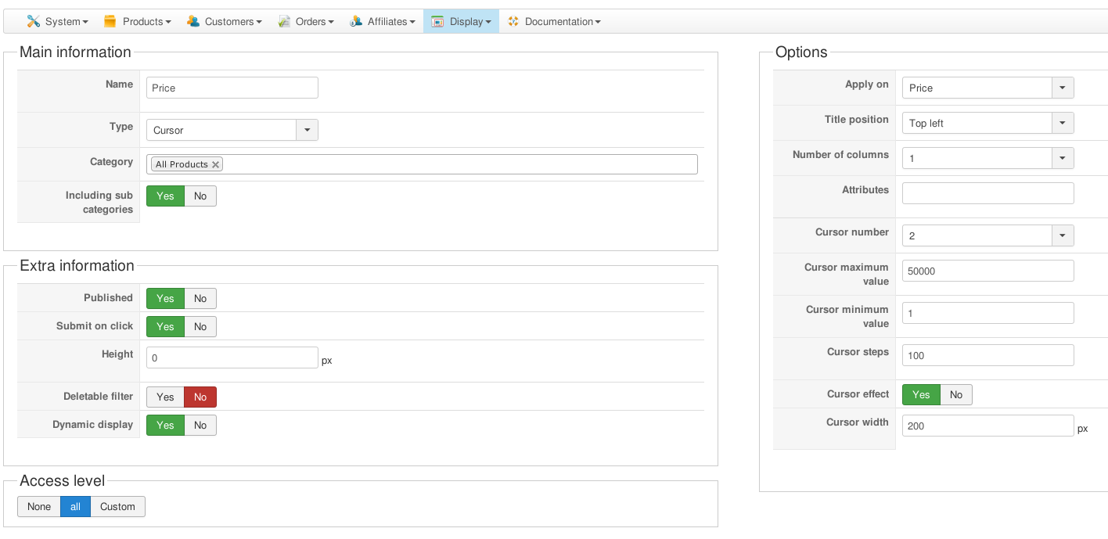Select Custom access level
1108x539 pixels.
click(117, 506)
